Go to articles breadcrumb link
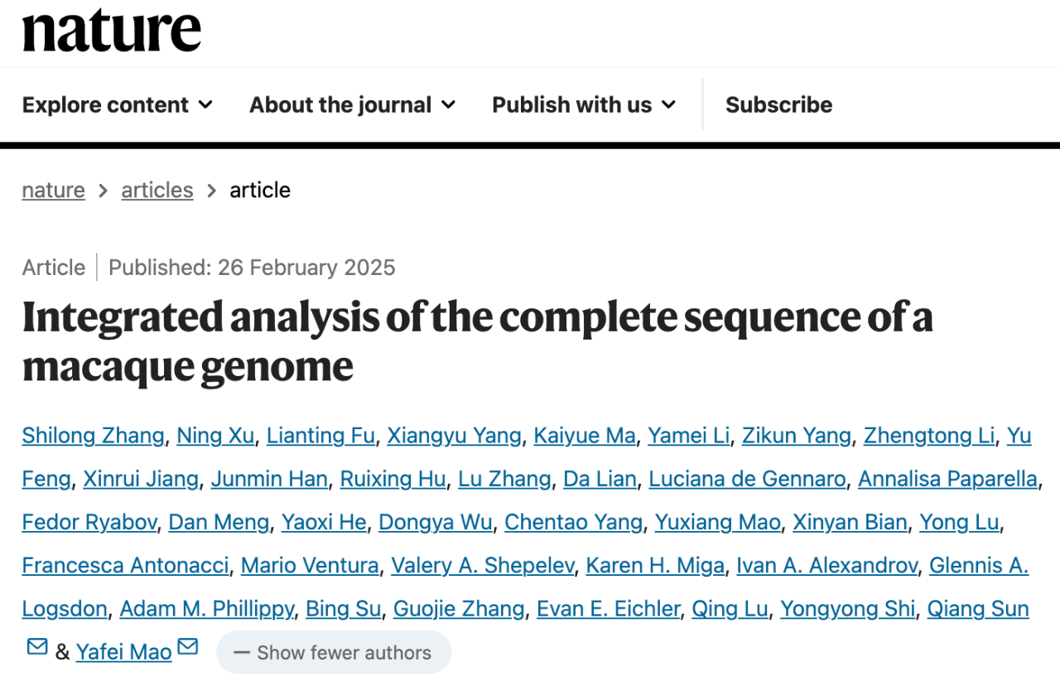This screenshot has height=686, width=1060. point(157,191)
